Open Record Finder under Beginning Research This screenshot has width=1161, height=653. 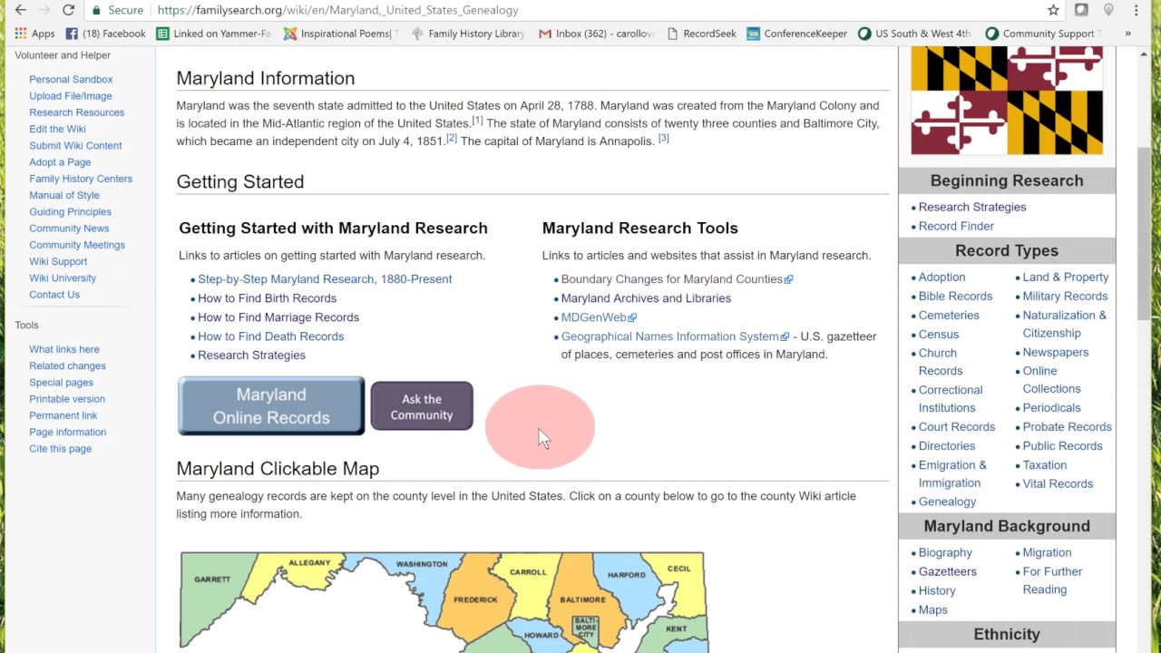(x=956, y=227)
